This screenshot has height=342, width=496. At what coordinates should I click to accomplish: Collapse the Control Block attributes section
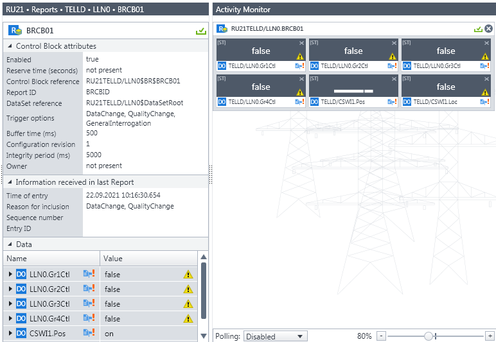[x=10, y=46]
